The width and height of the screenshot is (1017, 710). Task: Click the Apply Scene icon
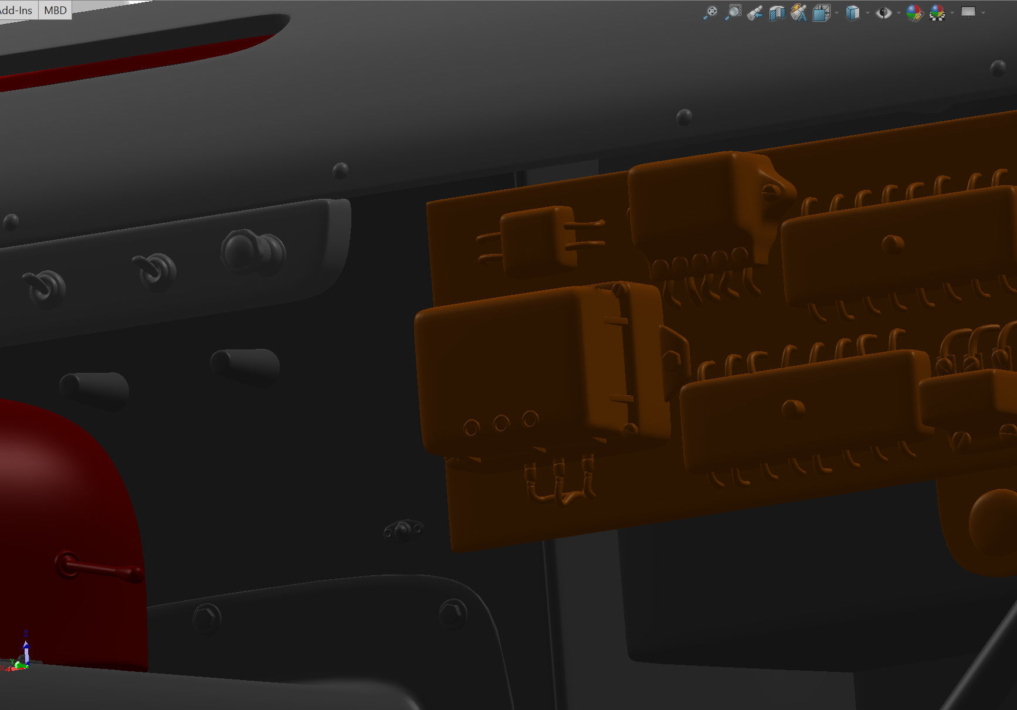pyautogui.click(x=937, y=12)
